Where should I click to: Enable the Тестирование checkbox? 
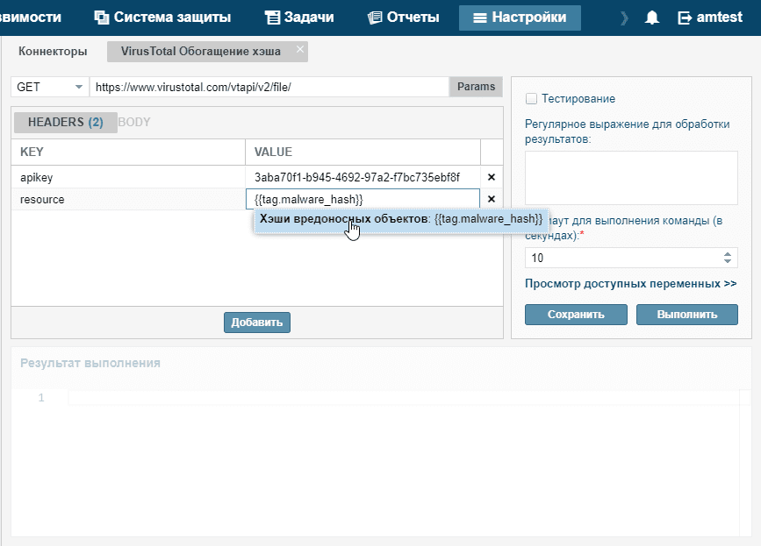530,99
